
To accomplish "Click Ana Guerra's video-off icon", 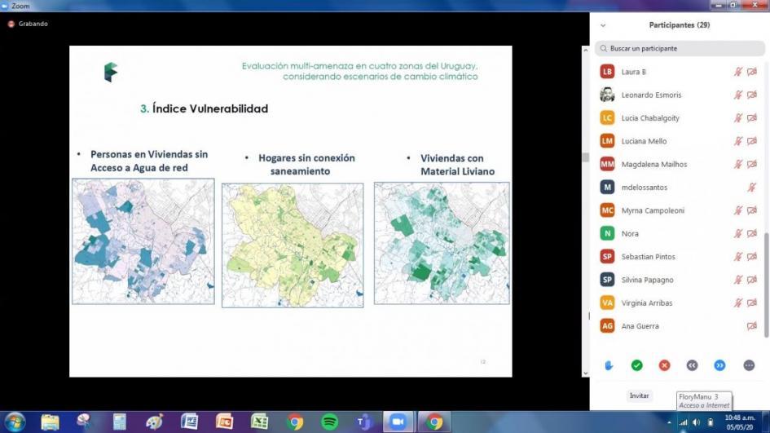I will (752, 326).
